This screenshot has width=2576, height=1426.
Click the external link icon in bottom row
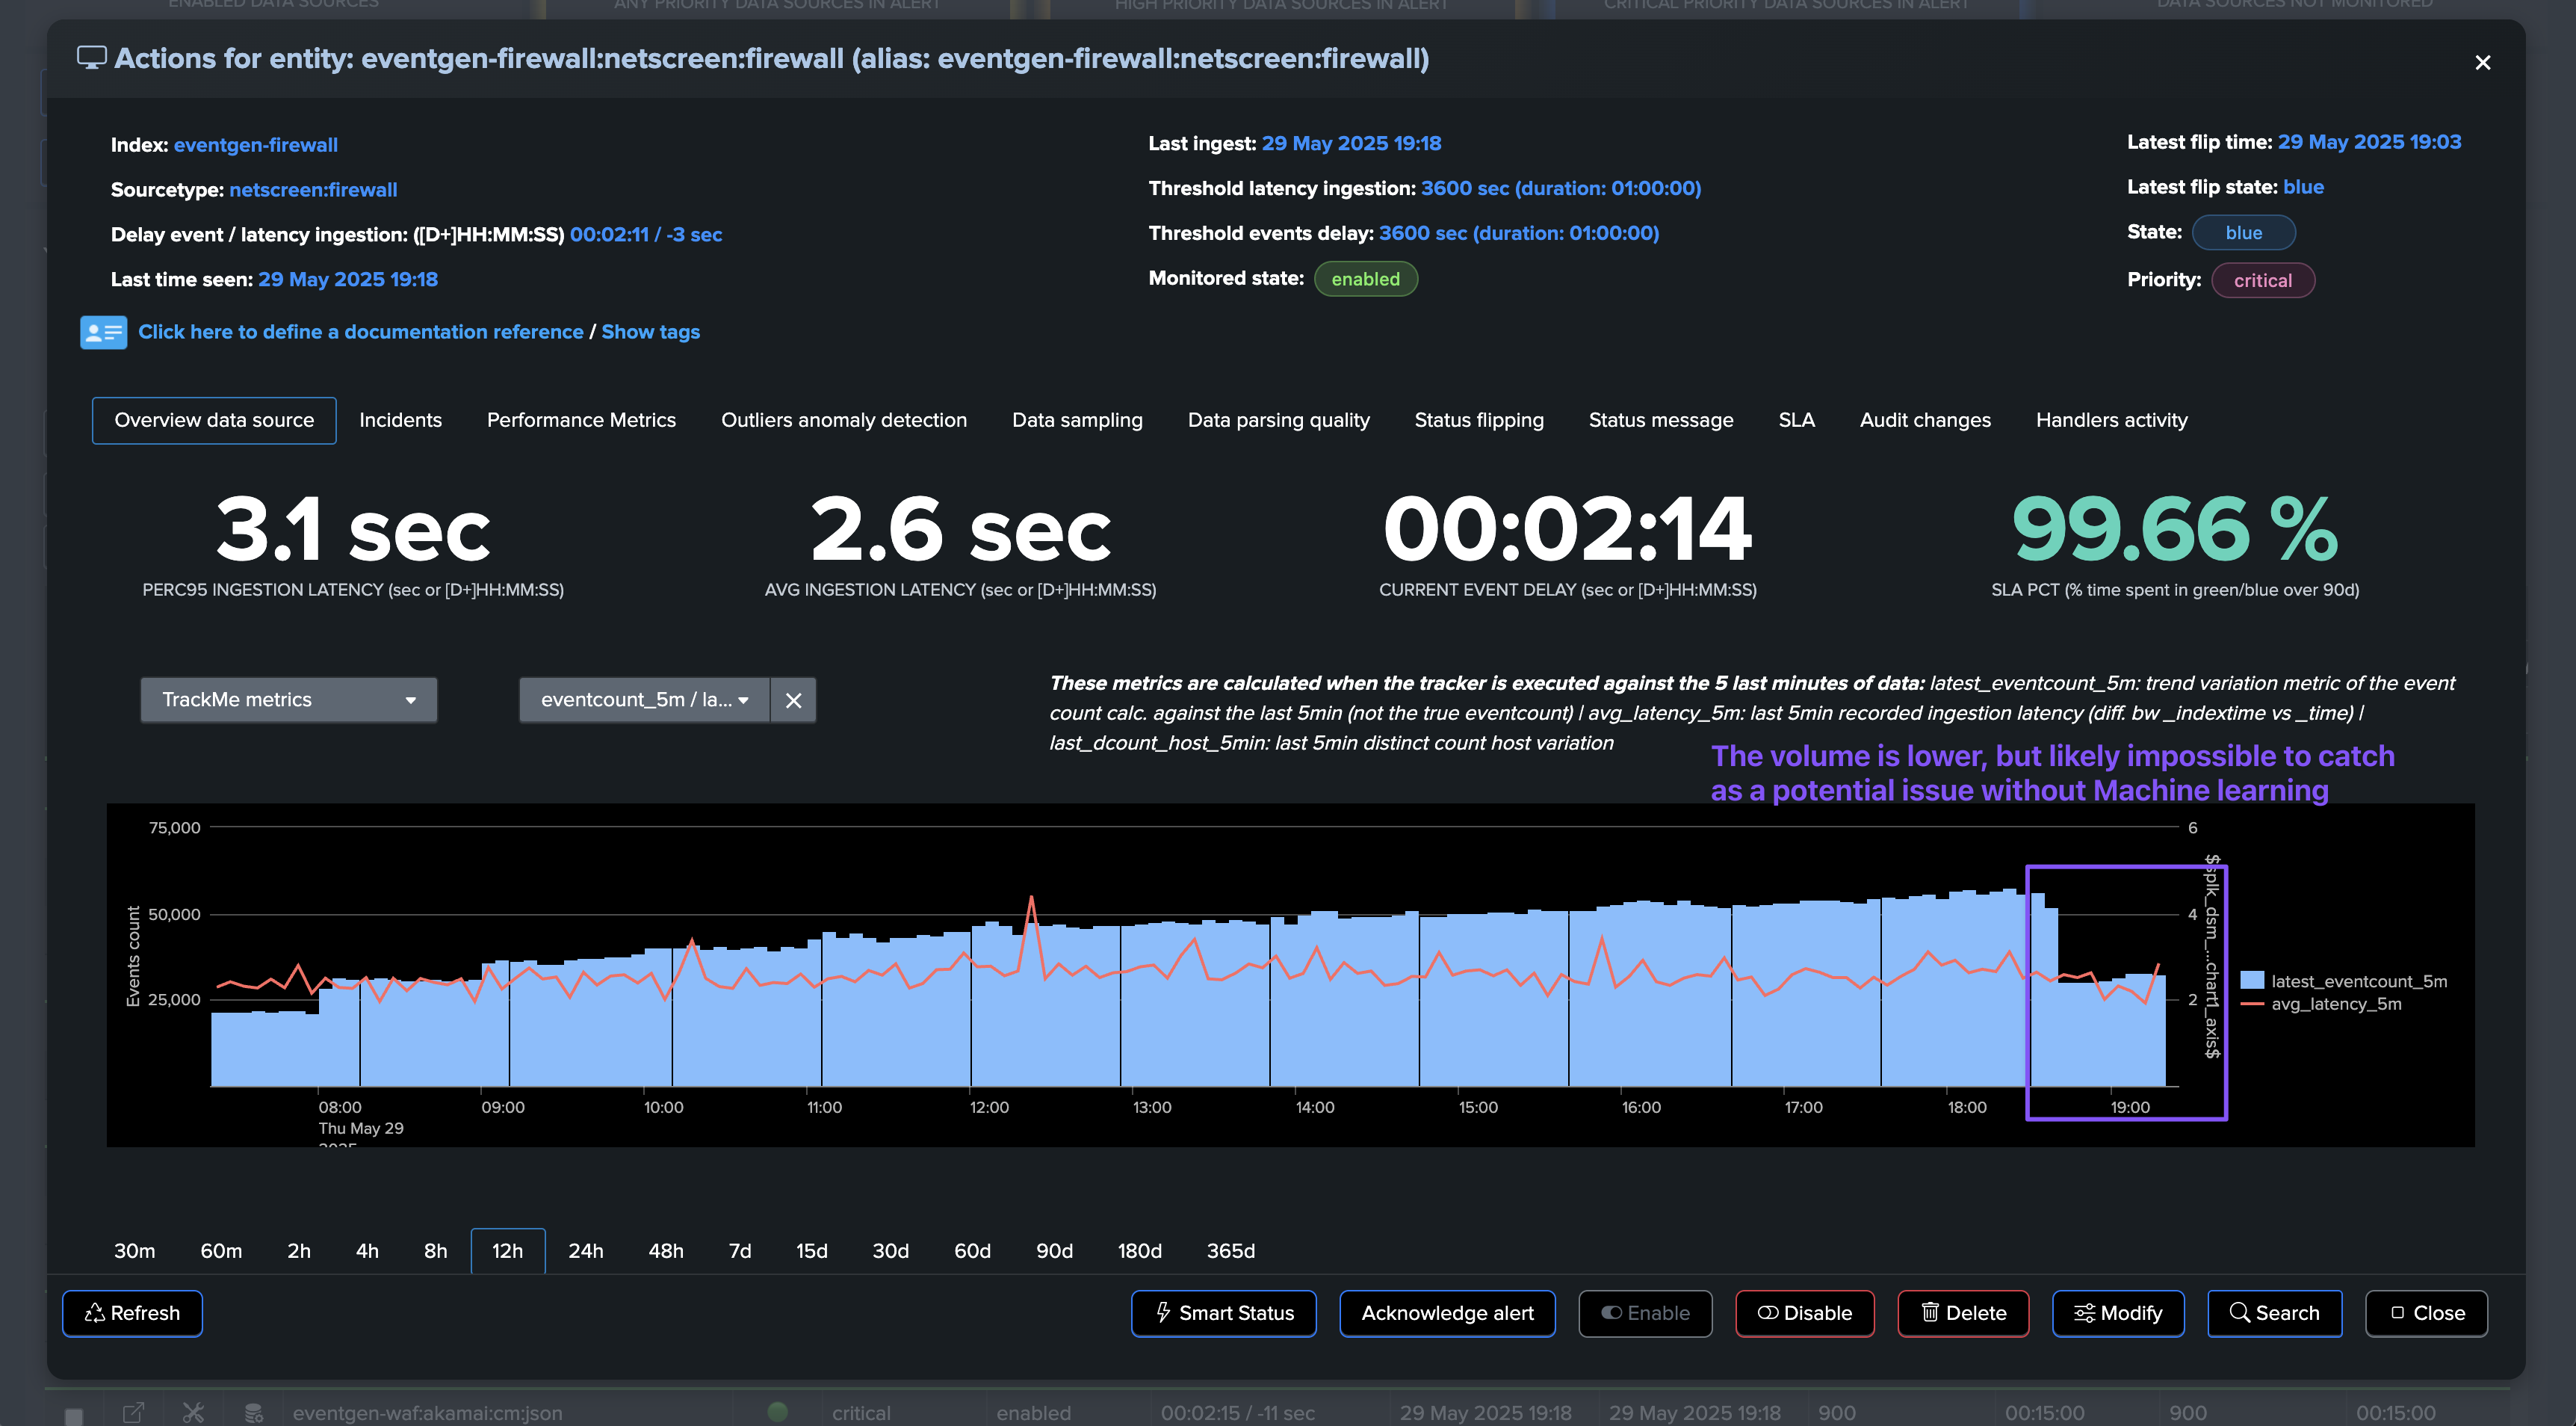(x=133, y=1412)
